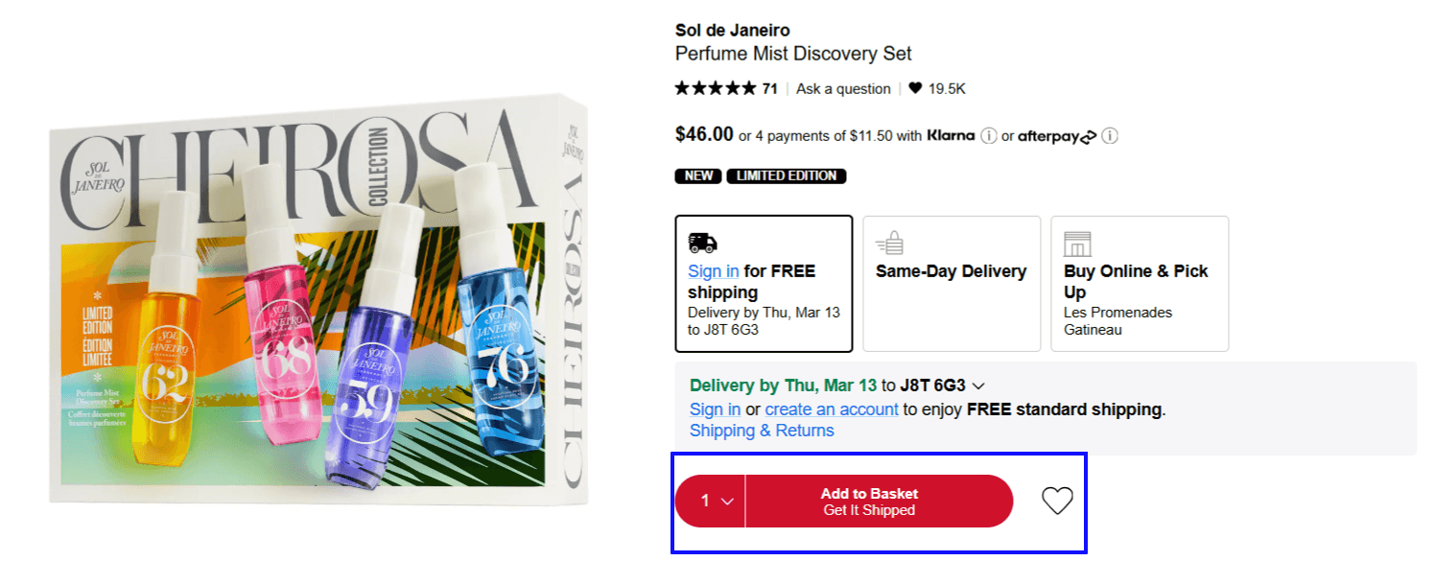The image size is (1435, 561).
Task: Click Ask a question link
Action: [843, 88]
